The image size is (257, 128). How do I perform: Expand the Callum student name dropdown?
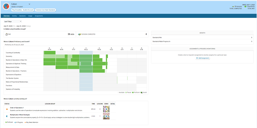30,4
